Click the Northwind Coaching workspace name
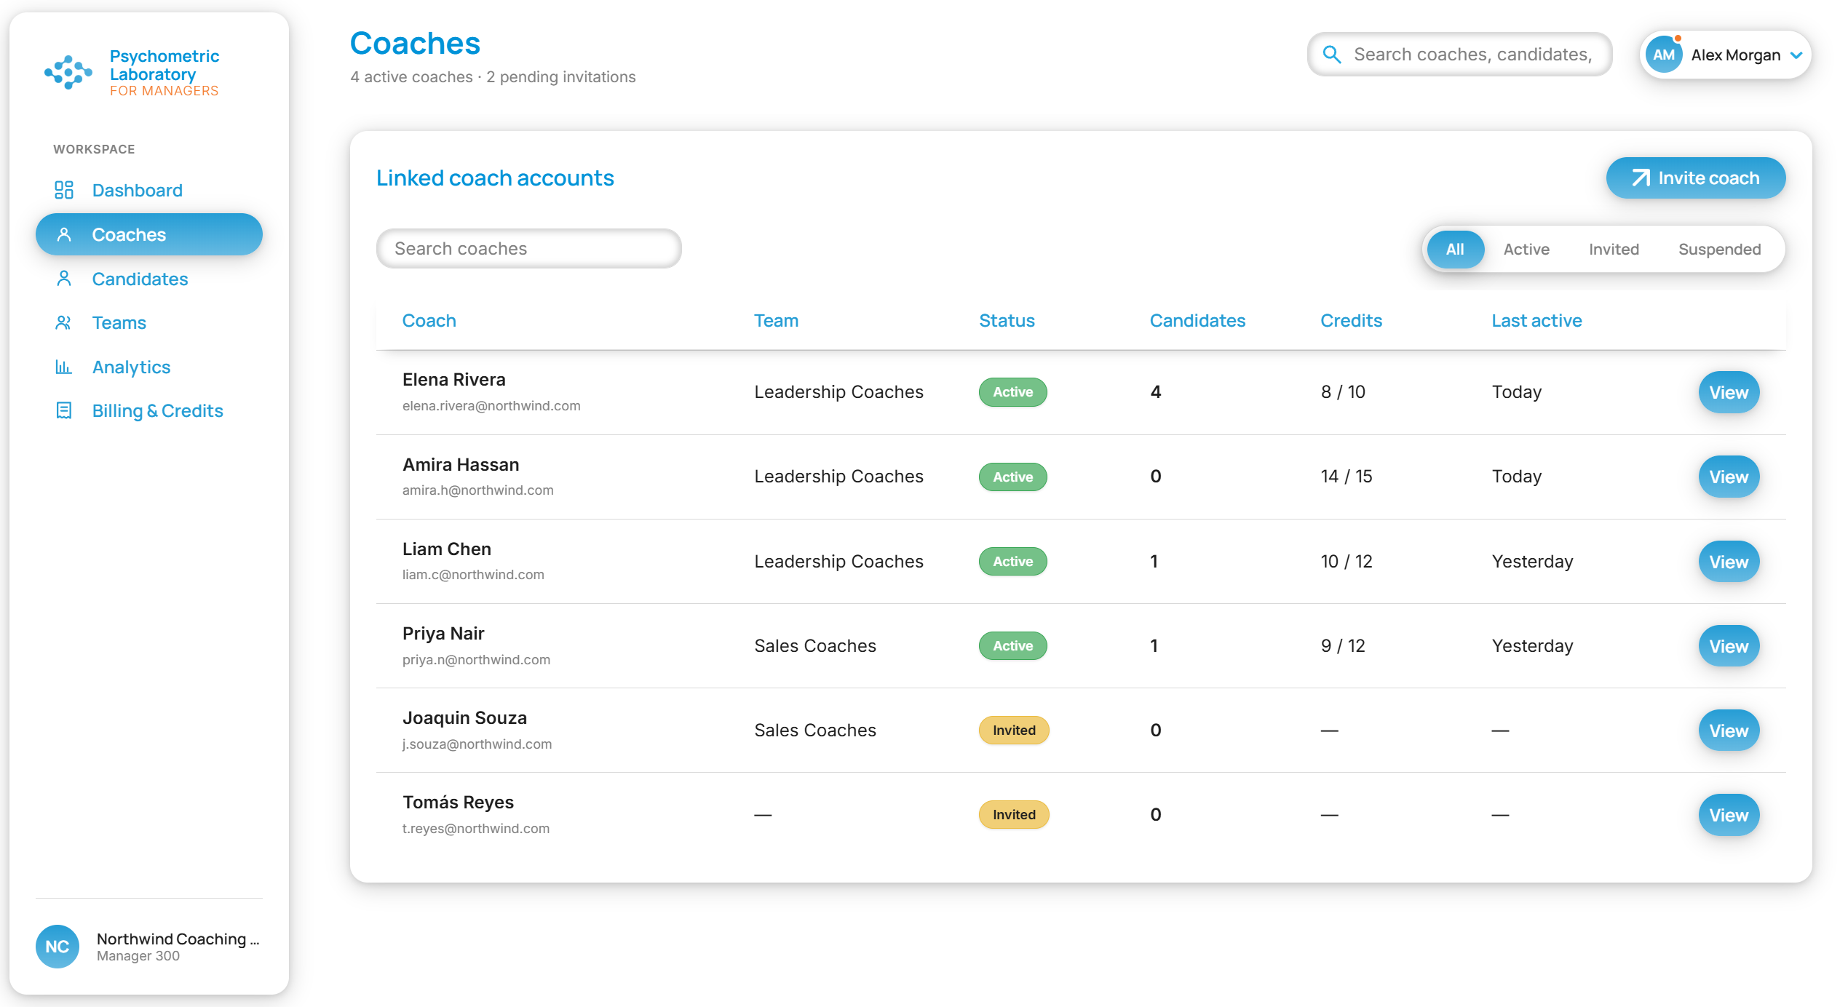The image size is (1848, 1007). (178, 939)
